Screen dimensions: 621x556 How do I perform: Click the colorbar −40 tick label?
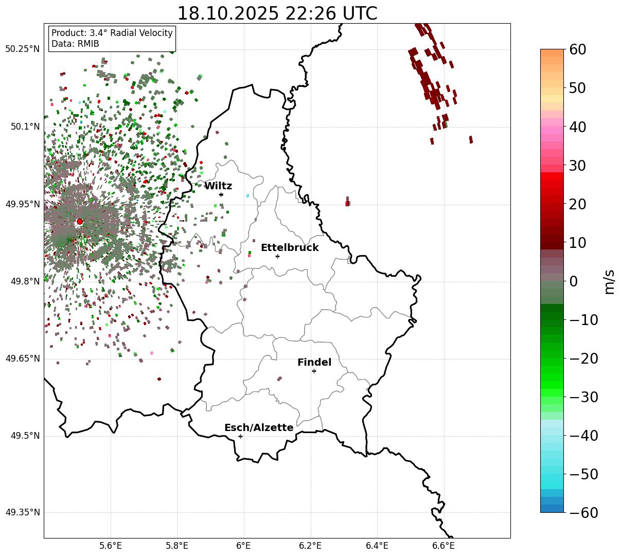583,436
